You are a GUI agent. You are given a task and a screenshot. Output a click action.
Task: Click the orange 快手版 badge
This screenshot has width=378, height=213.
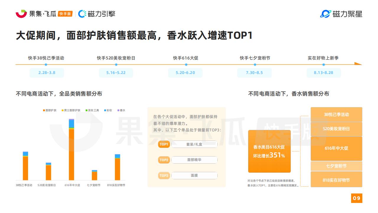[65, 14]
